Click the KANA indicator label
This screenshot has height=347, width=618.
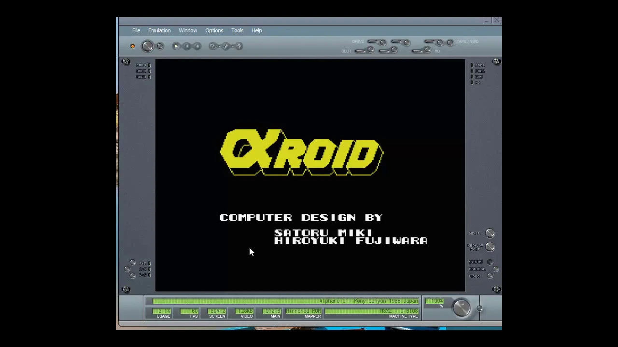pyautogui.click(x=141, y=71)
